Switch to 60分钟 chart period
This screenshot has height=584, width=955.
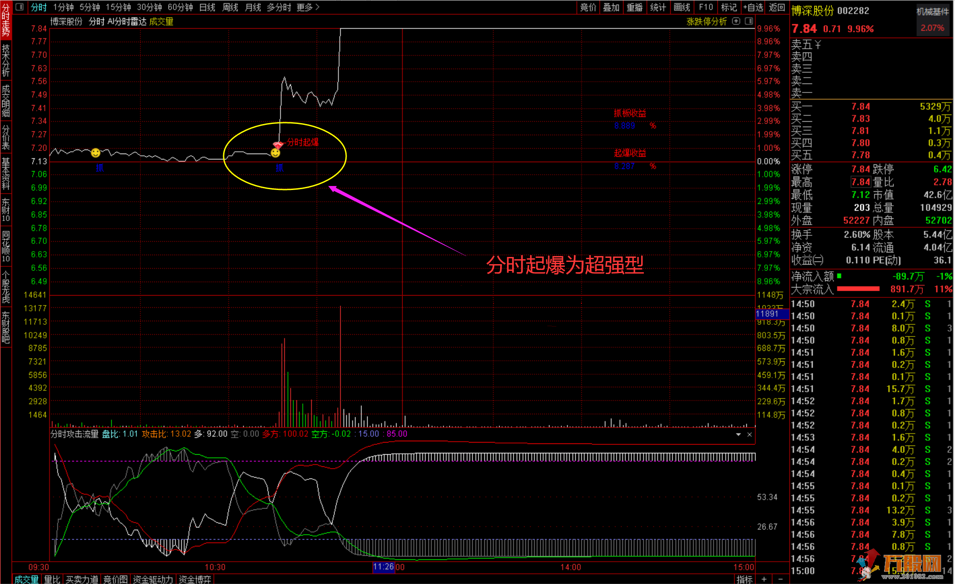[180, 7]
